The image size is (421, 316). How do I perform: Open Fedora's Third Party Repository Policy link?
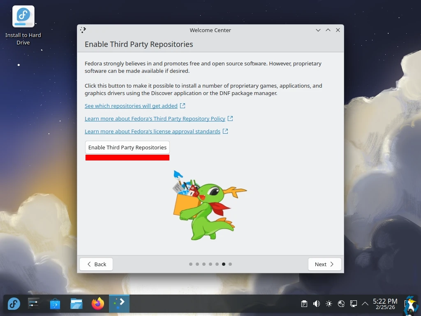[155, 118]
